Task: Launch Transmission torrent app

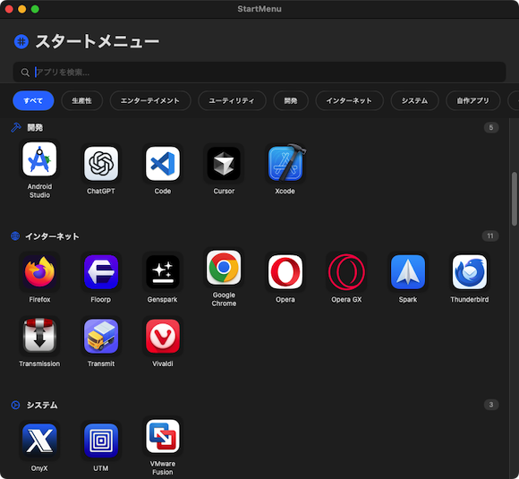Action: pyautogui.click(x=39, y=336)
